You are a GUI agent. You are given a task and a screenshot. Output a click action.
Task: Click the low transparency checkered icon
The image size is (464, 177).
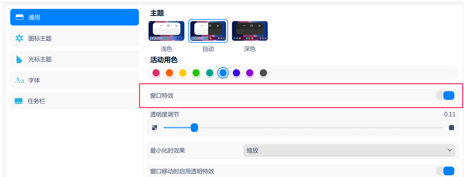coord(155,128)
